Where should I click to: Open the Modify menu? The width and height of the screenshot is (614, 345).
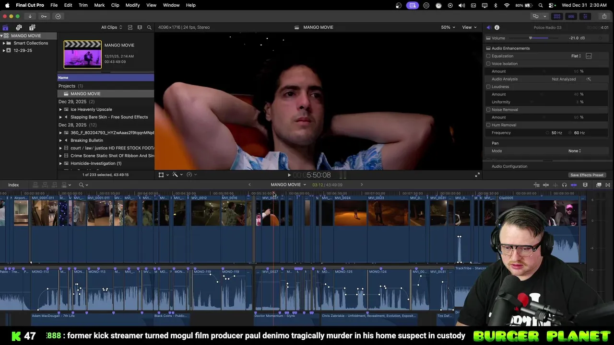pyautogui.click(x=132, y=5)
